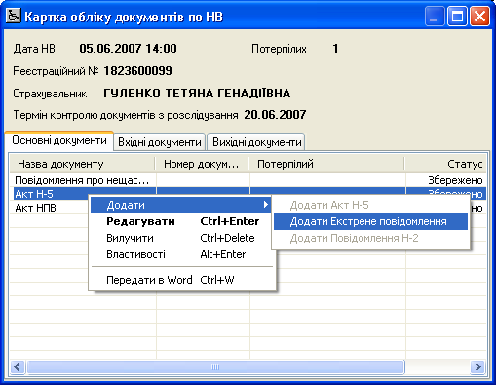Switch to the Вихідні документи tab
The image size is (496, 385).
256,142
